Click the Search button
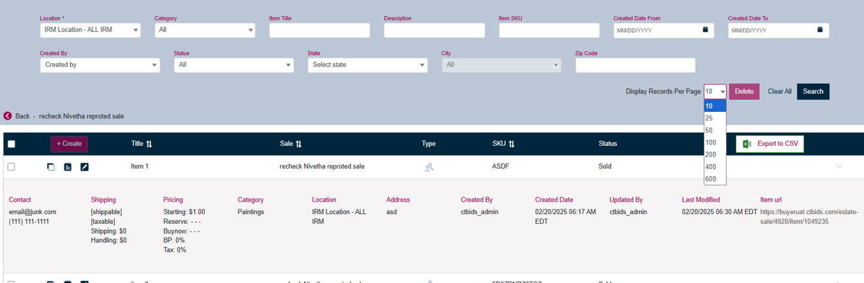This screenshot has width=864, height=283. point(813,92)
